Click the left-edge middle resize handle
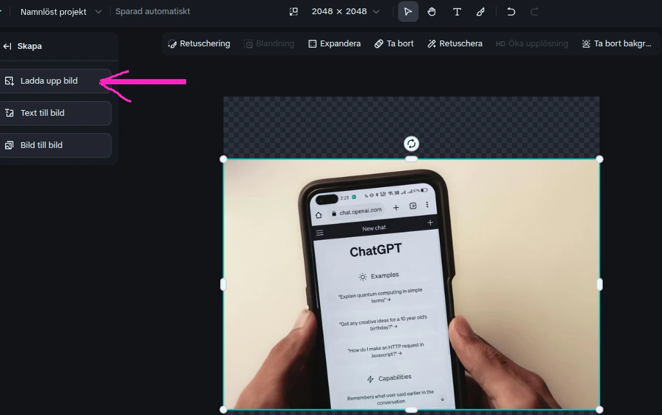 tap(223, 284)
